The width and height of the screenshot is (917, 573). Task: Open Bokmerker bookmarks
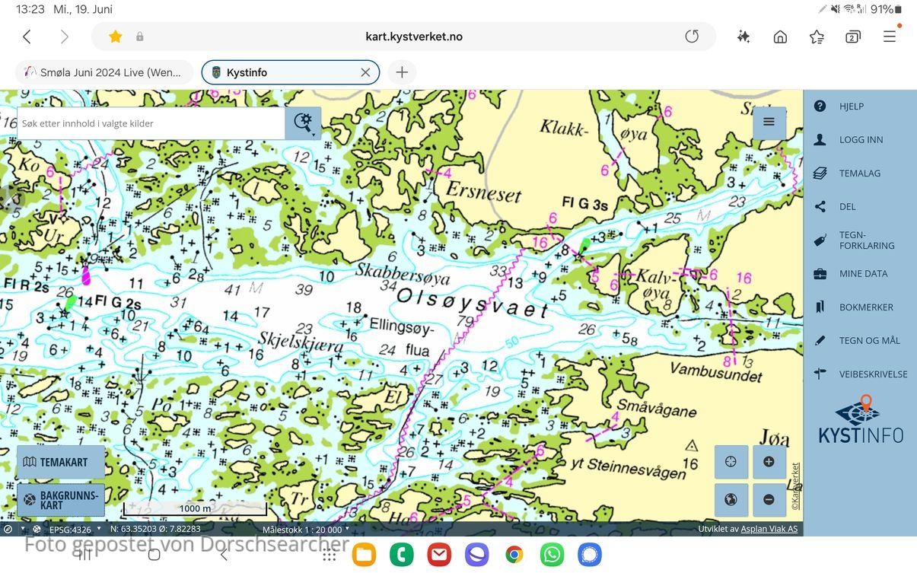pyautogui.click(x=820, y=307)
